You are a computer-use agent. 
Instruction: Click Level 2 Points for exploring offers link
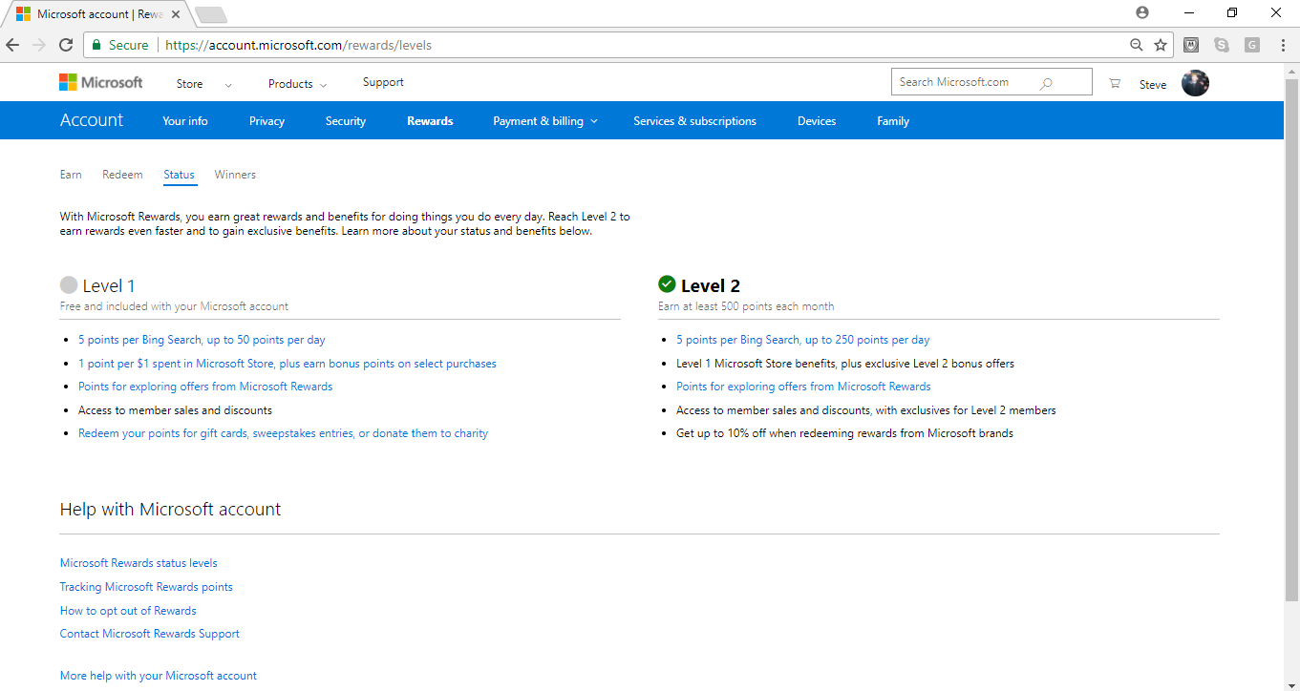click(803, 387)
